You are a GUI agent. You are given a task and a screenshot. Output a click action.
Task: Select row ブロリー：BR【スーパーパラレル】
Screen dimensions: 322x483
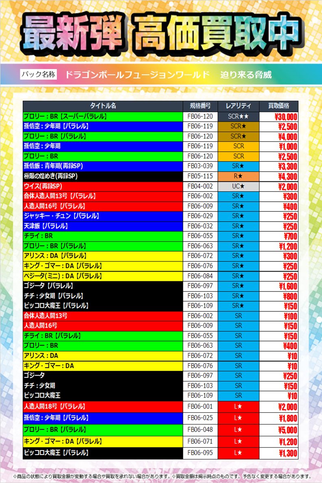161,116
